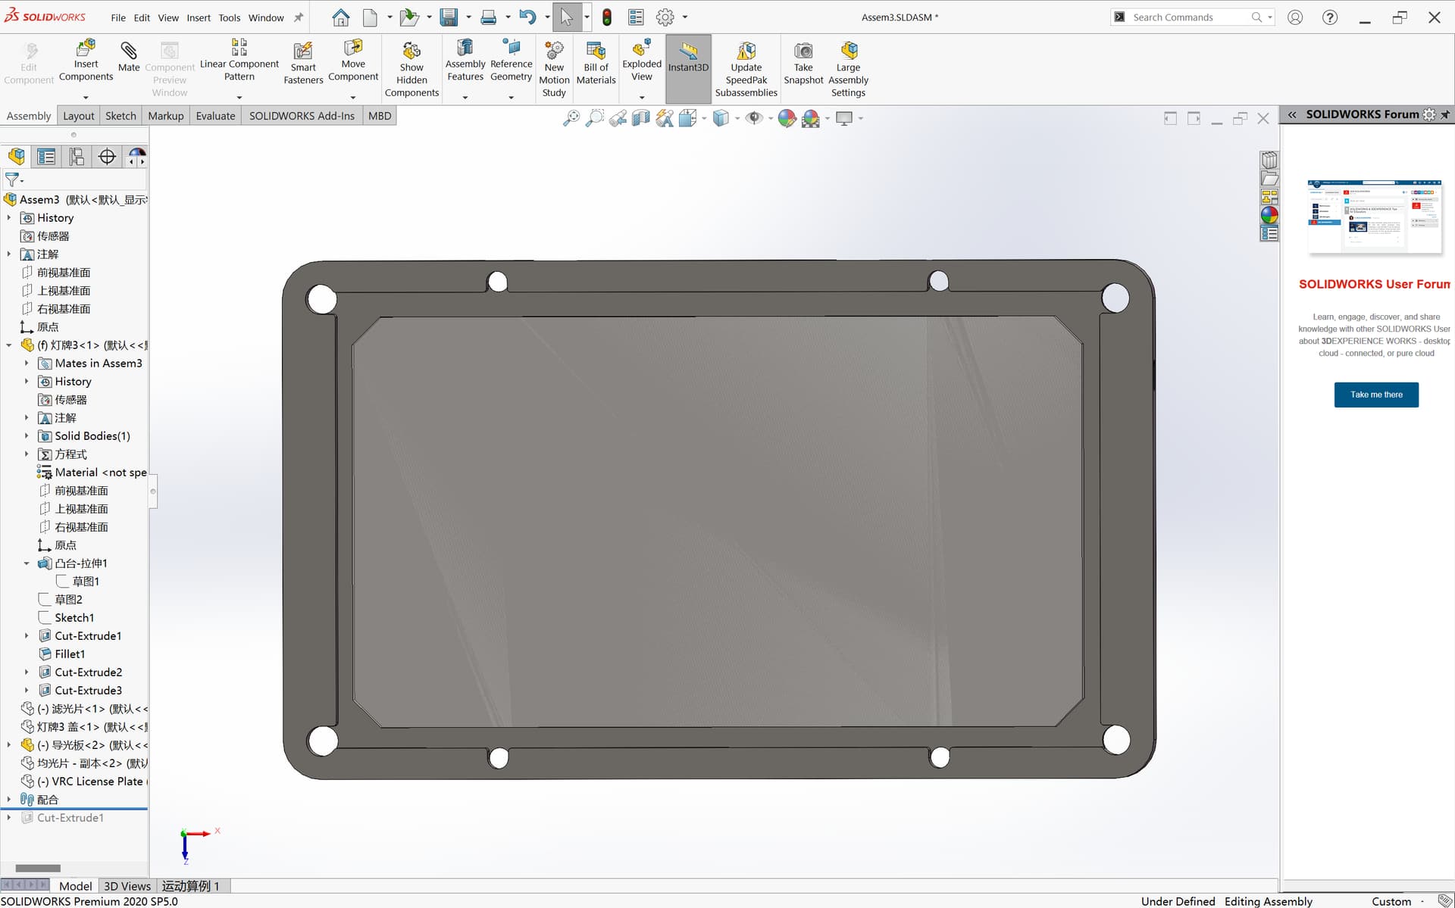Take Snapshot of the assembly

point(803,63)
